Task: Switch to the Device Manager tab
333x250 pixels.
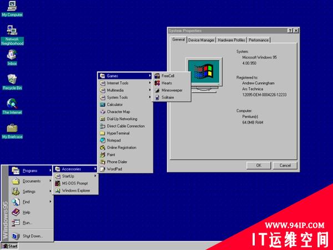Action: point(201,40)
